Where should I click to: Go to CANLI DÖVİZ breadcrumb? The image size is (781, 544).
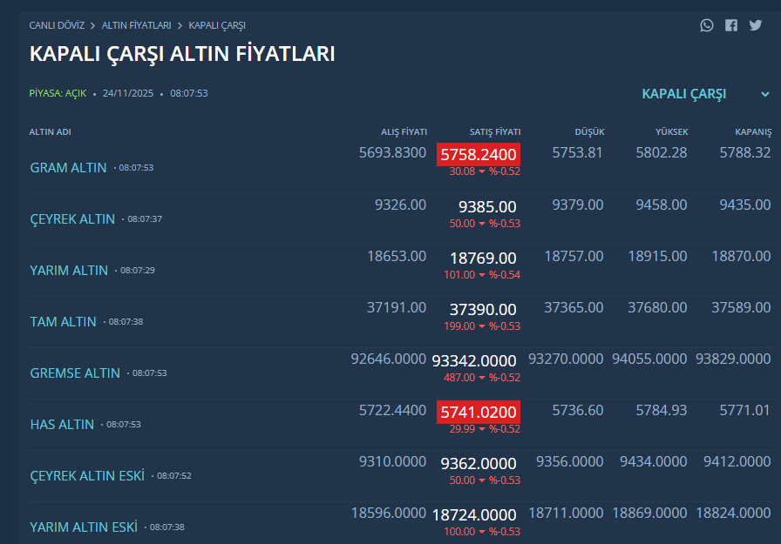(x=57, y=25)
